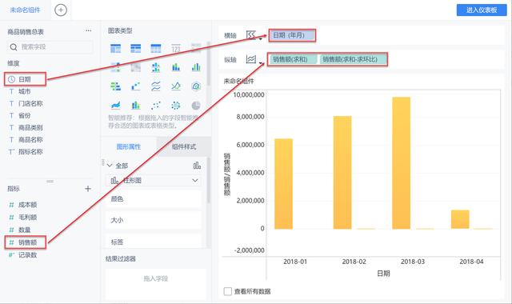Add a new indicator with the plus icon
This screenshot has width=512, height=304.
pos(88,189)
